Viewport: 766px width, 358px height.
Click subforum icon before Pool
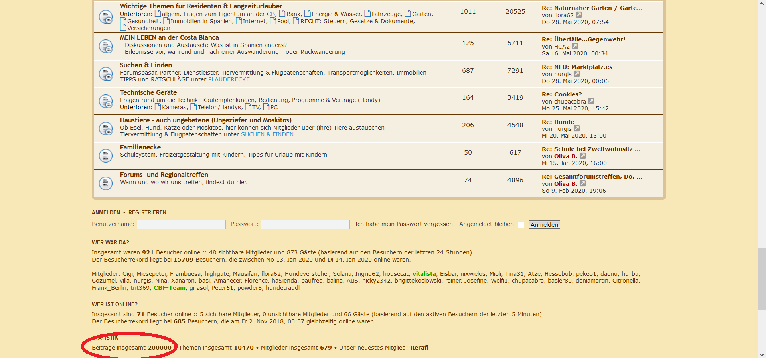pyautogui.click(x=273, y=21)
